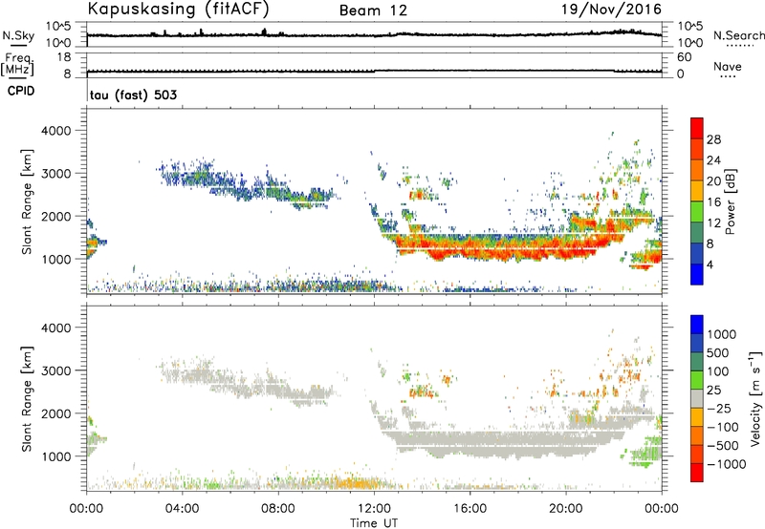Click the '-25' tick on the Velocity scale

point(718,409)
